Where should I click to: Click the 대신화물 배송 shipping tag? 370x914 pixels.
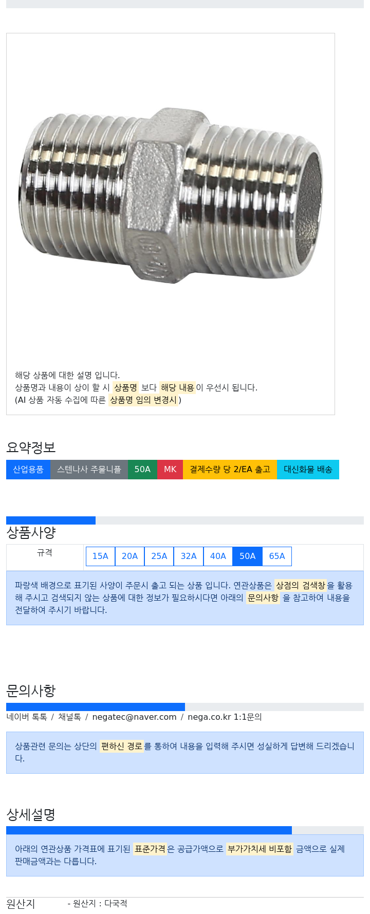[x=308, y=470]
